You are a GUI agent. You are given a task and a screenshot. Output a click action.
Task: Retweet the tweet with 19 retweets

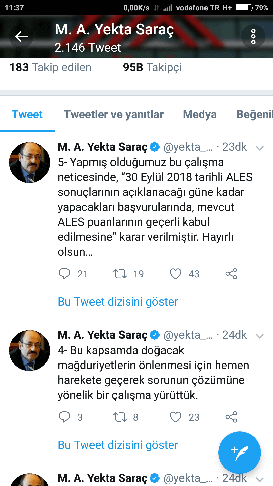point(120,274)
